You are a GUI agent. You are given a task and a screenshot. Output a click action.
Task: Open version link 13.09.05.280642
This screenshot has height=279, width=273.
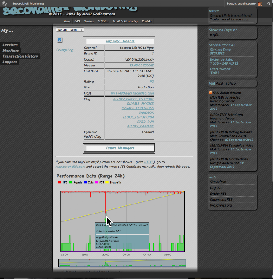(x=142, y=65)
